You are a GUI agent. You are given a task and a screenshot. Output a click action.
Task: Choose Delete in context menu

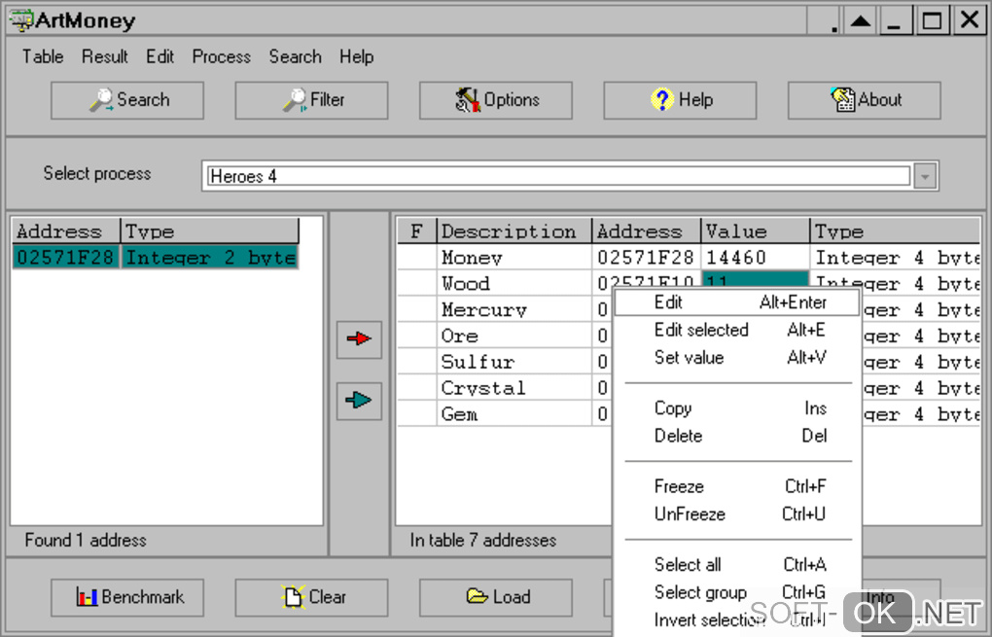pos(737,436)
